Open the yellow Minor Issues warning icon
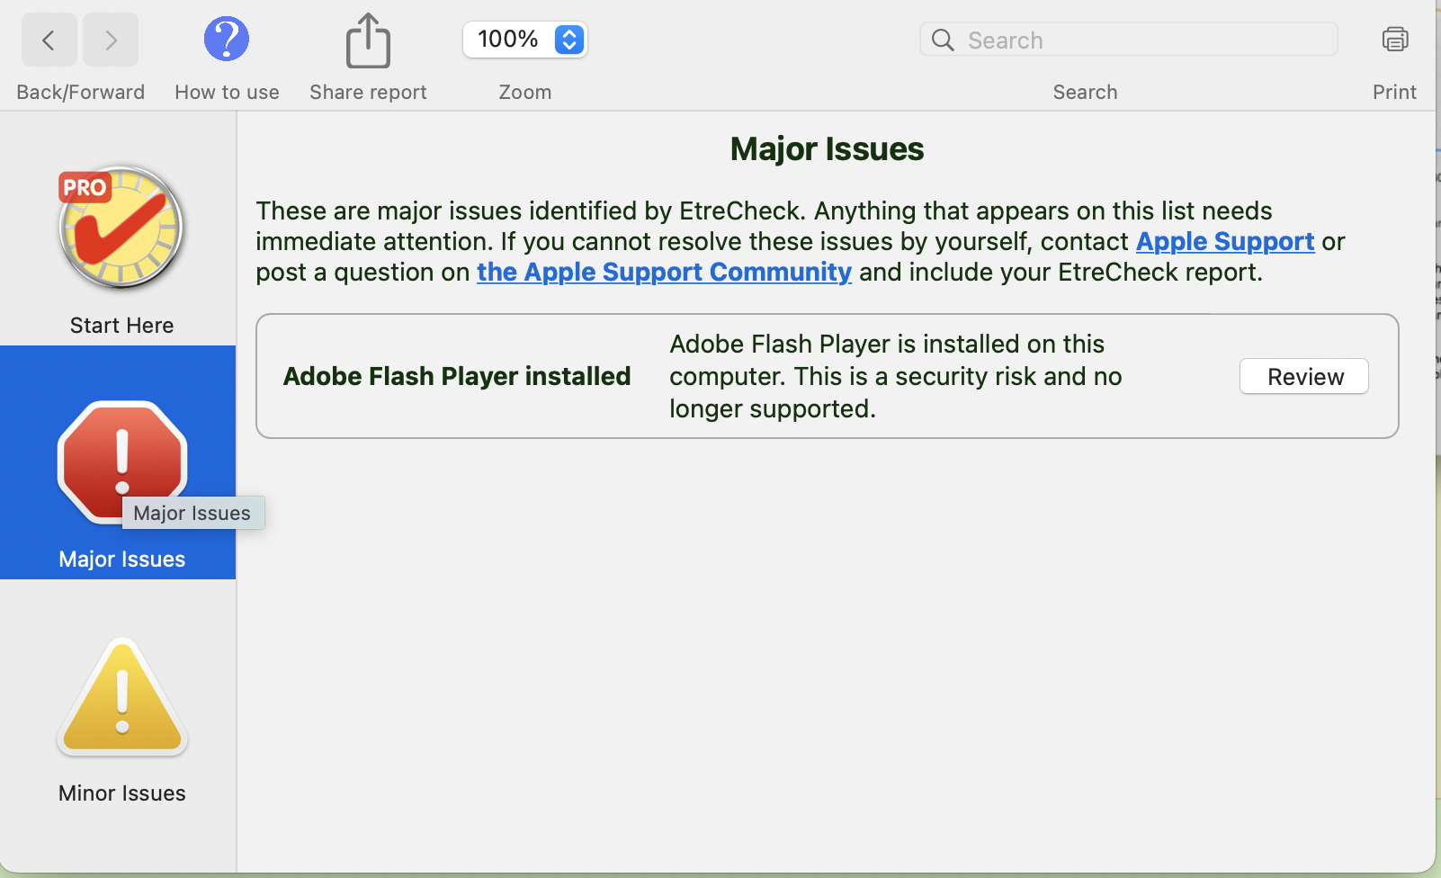This screenshot has height=878, width=1441. 122,696
